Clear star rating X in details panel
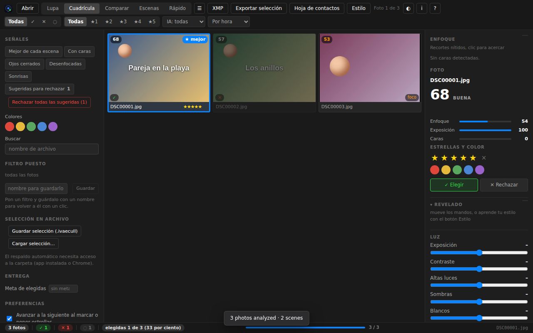 click(x=483, y=158)
